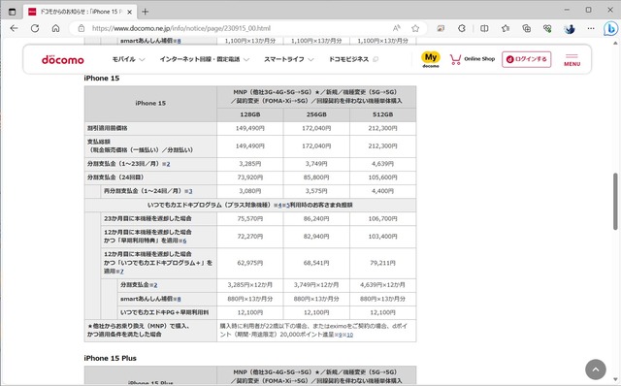Start Read aloud from address bar

click(397, 28)
